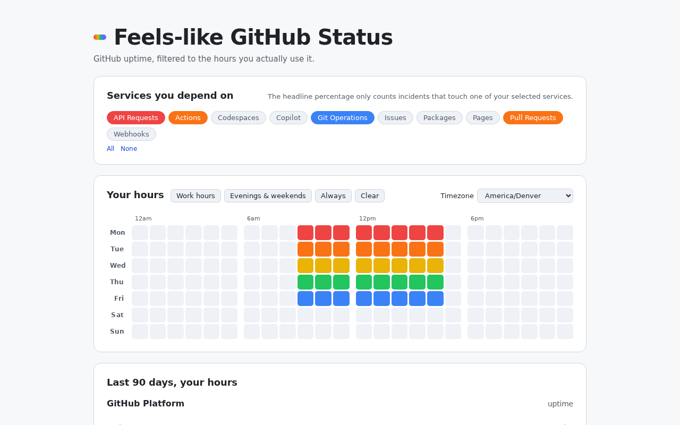Select the Thursday 6pm hour cell
Image resolution: width=680 pixels, height=425 pixels.
[x=475, y=282]
